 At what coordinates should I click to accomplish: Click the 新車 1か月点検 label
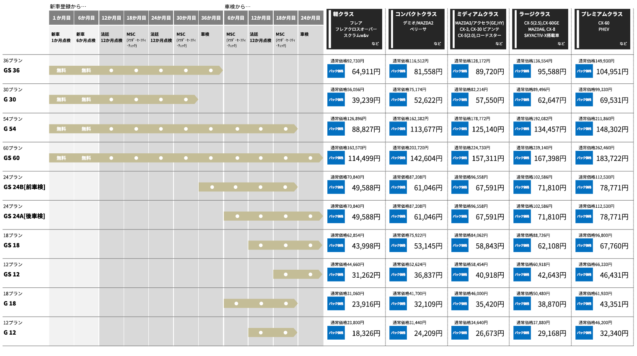tap(61, 37)
